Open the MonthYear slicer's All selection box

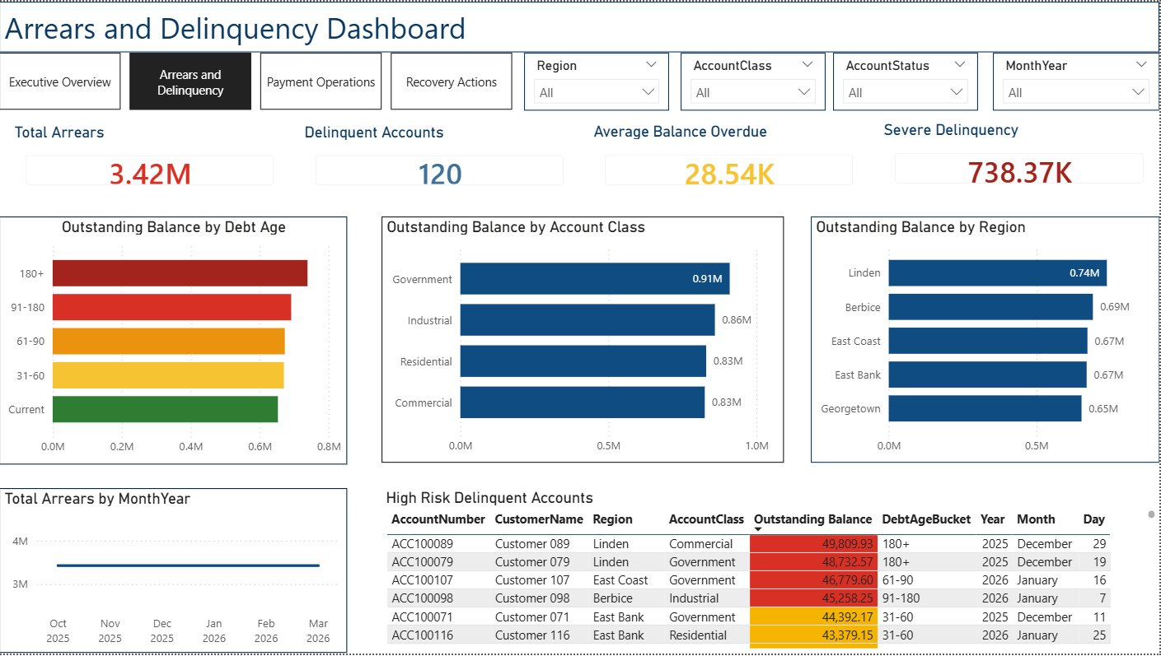pos(1075,92)
